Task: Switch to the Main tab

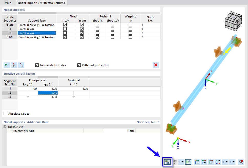Action: [8, 3]
